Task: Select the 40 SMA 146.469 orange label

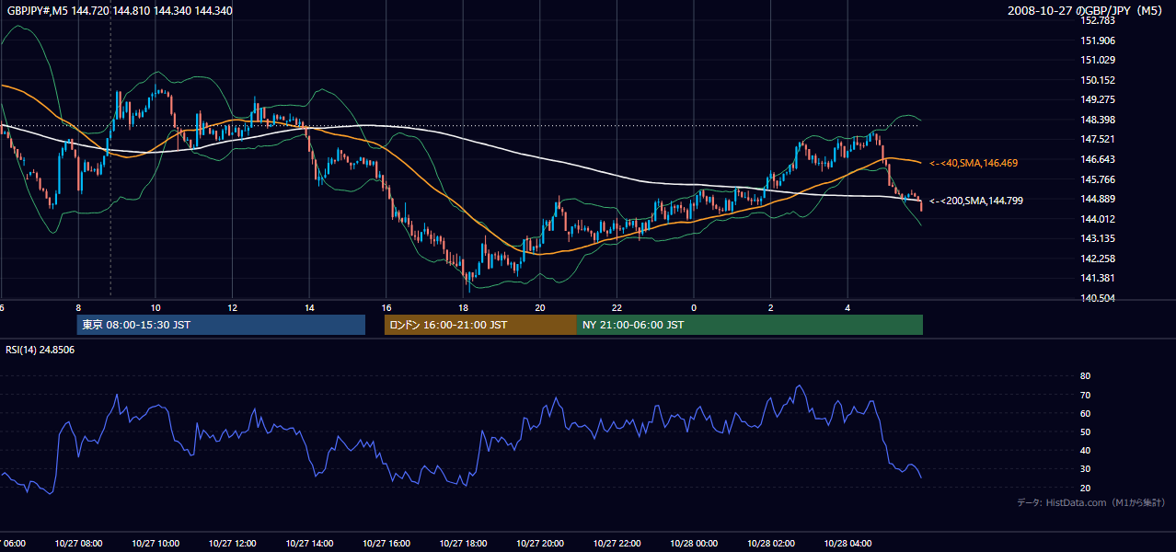Action: pos(974,163)
